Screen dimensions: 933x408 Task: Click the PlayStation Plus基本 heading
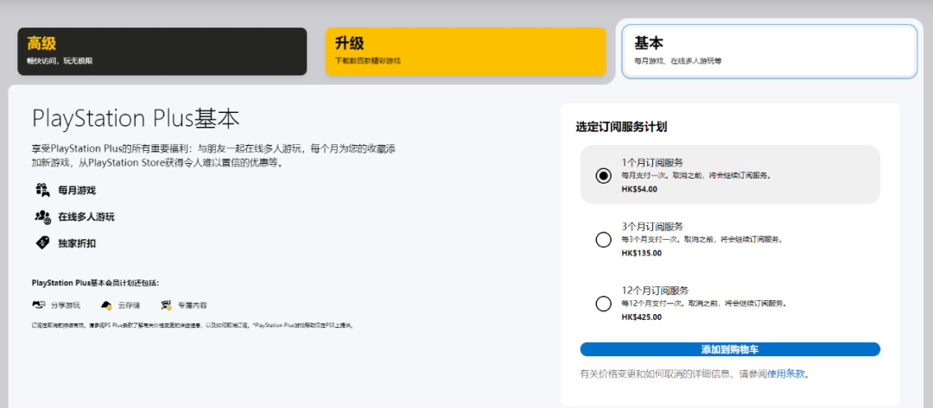coord(136,119)
